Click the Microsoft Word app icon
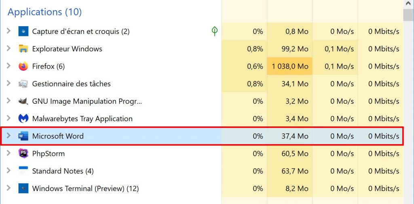The height and width of the screenshot is (204, 414). pos(23,136)
